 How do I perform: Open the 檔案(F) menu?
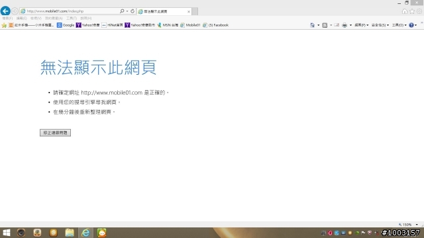click(x=7, y=18)
